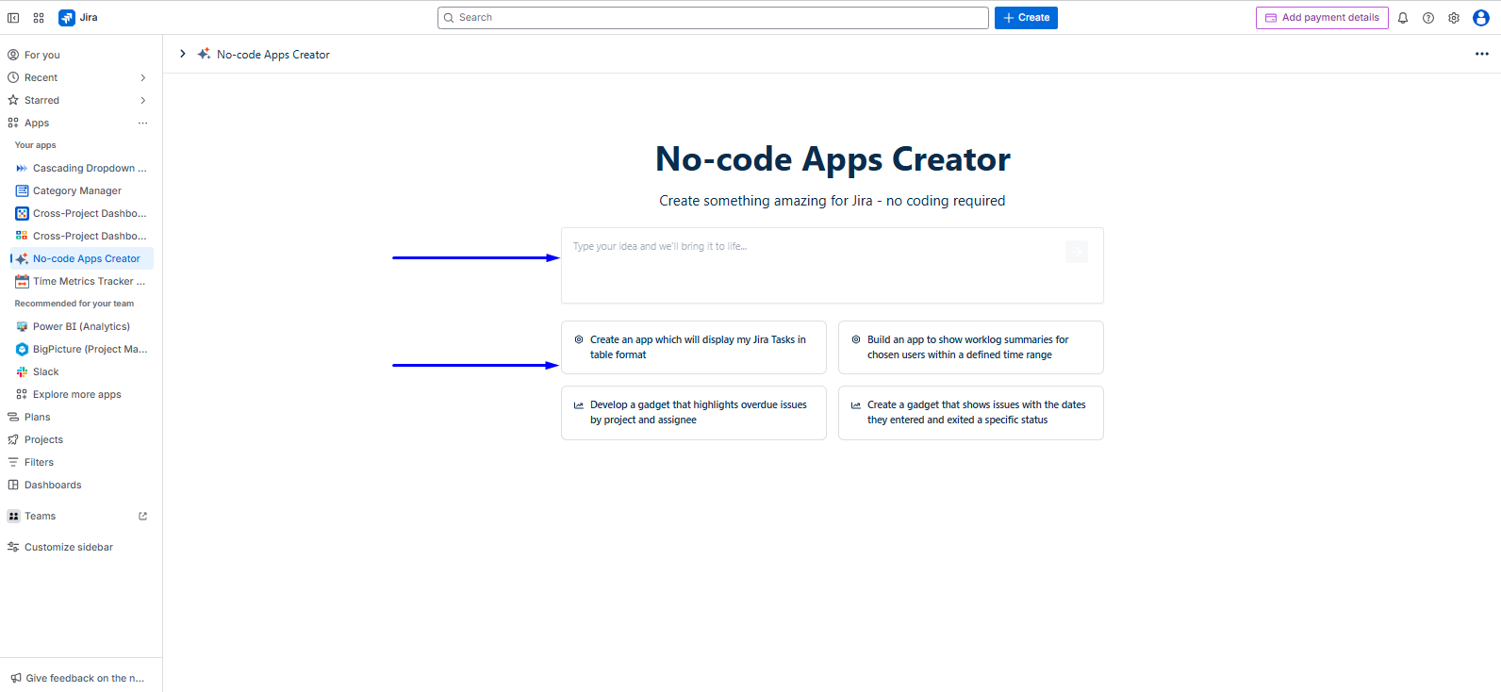Click the No-code Apps Creator breadcrumb text

coord(273,55)
